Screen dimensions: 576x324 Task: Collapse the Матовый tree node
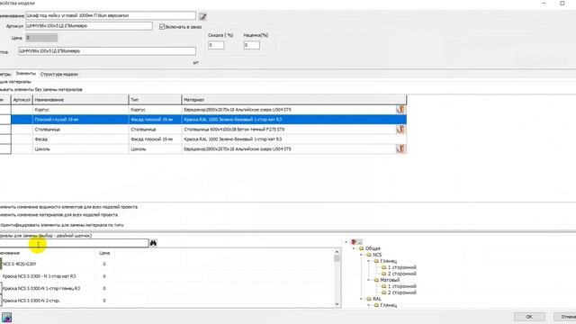(369, 280)
